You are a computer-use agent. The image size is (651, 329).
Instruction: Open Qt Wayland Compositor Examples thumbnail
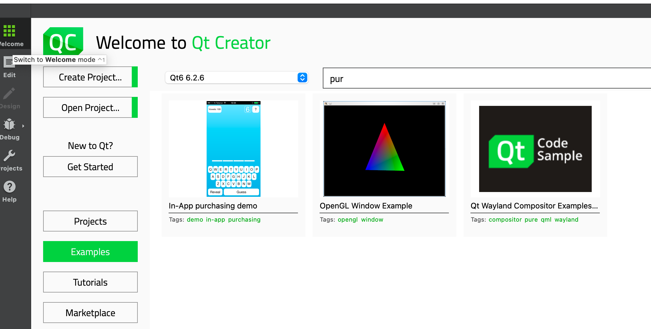pos(535,149)
